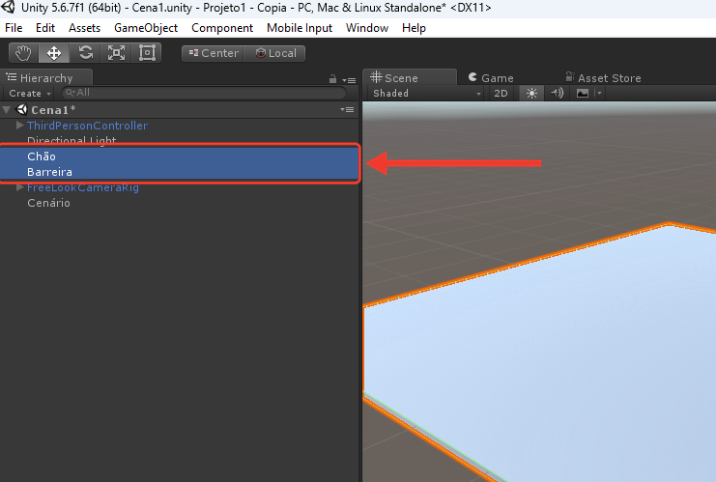
Task: Toggle scene lighting sun icon
Action: 531,93
